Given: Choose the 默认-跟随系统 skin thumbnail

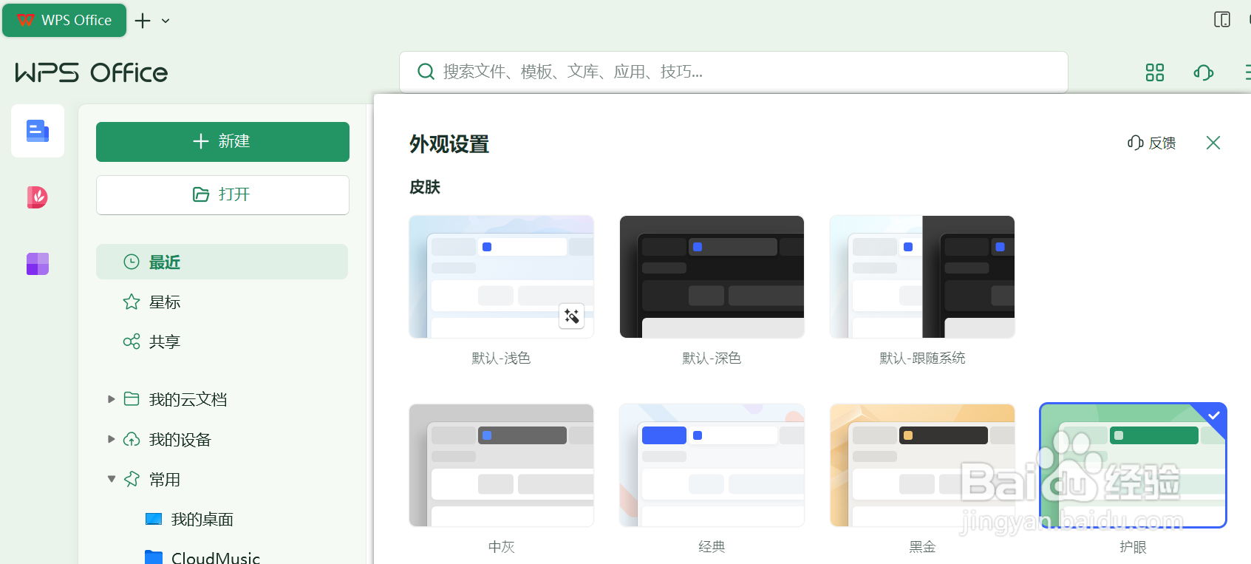Looking at the screenshot, I should click(x=922, y=277).
